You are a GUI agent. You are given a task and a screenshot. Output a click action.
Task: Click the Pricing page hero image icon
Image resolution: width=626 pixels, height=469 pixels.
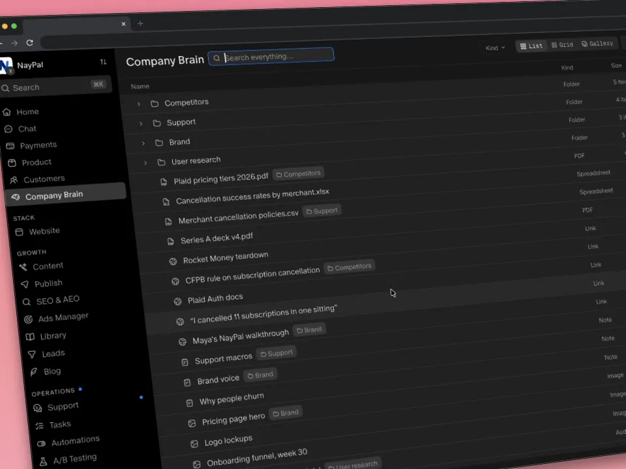click(192, 423)
